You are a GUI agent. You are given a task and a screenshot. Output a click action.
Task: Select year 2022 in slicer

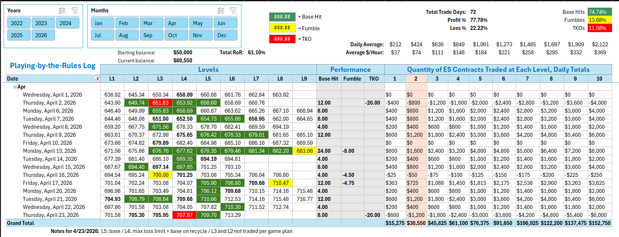point(19,23)
